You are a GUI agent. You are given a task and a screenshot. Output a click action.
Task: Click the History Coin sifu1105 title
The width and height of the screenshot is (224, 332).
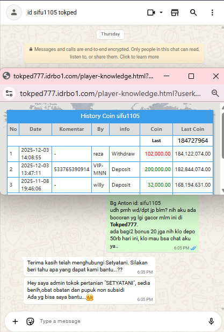110,116
